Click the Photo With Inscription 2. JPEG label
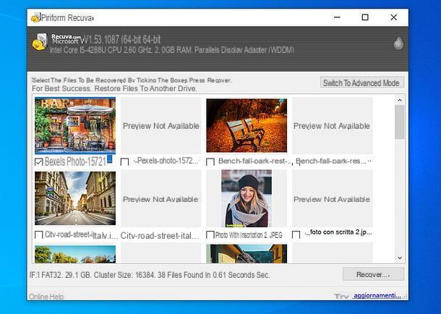This screenshot has width=441, height=314. [x=249, y=235]
